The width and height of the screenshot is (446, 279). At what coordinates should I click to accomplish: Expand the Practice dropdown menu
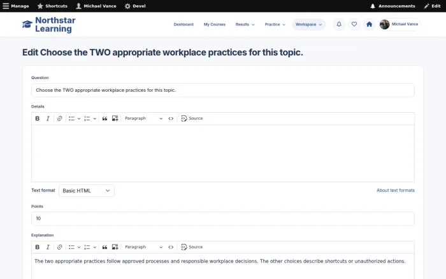click(x=275, y=24)
